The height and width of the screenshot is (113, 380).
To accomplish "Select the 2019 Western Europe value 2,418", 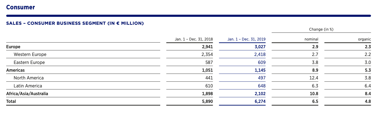I will (260, 54).
